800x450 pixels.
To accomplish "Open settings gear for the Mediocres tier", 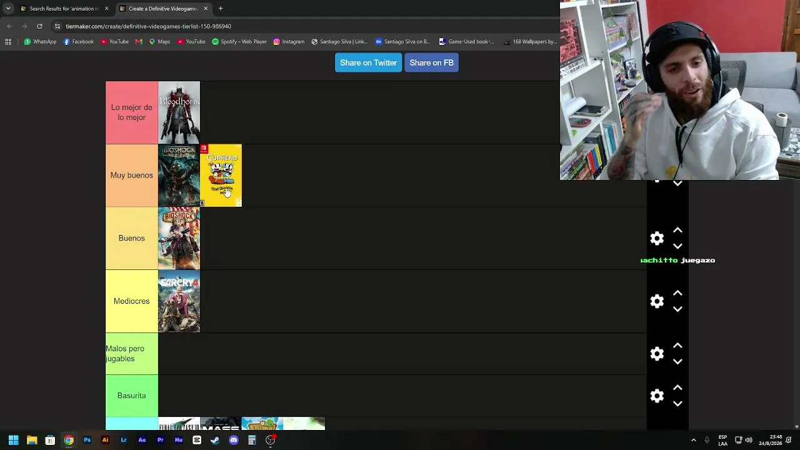I will [657, 301].
